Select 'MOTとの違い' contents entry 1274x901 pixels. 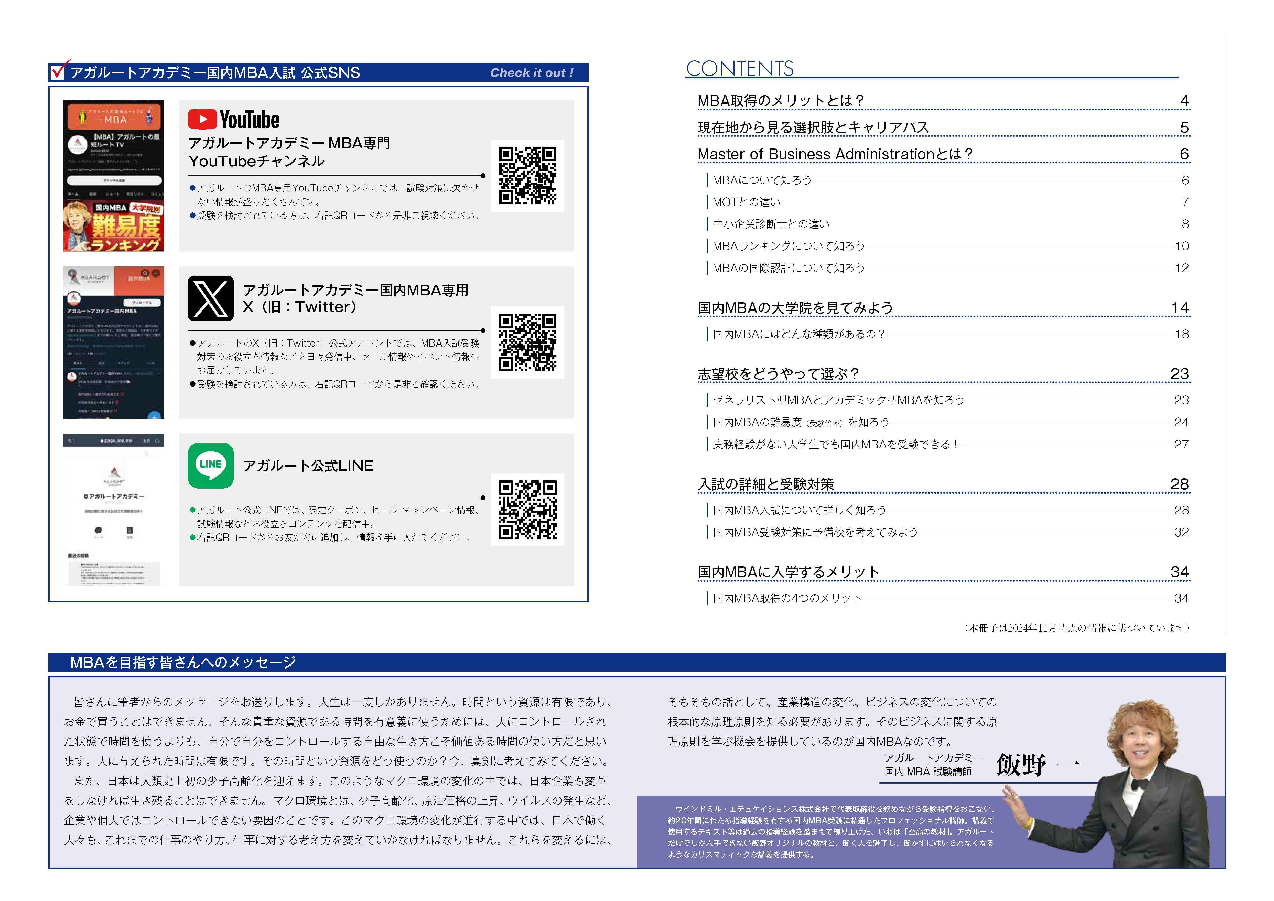pyautogui.click(x=746, y=202)
